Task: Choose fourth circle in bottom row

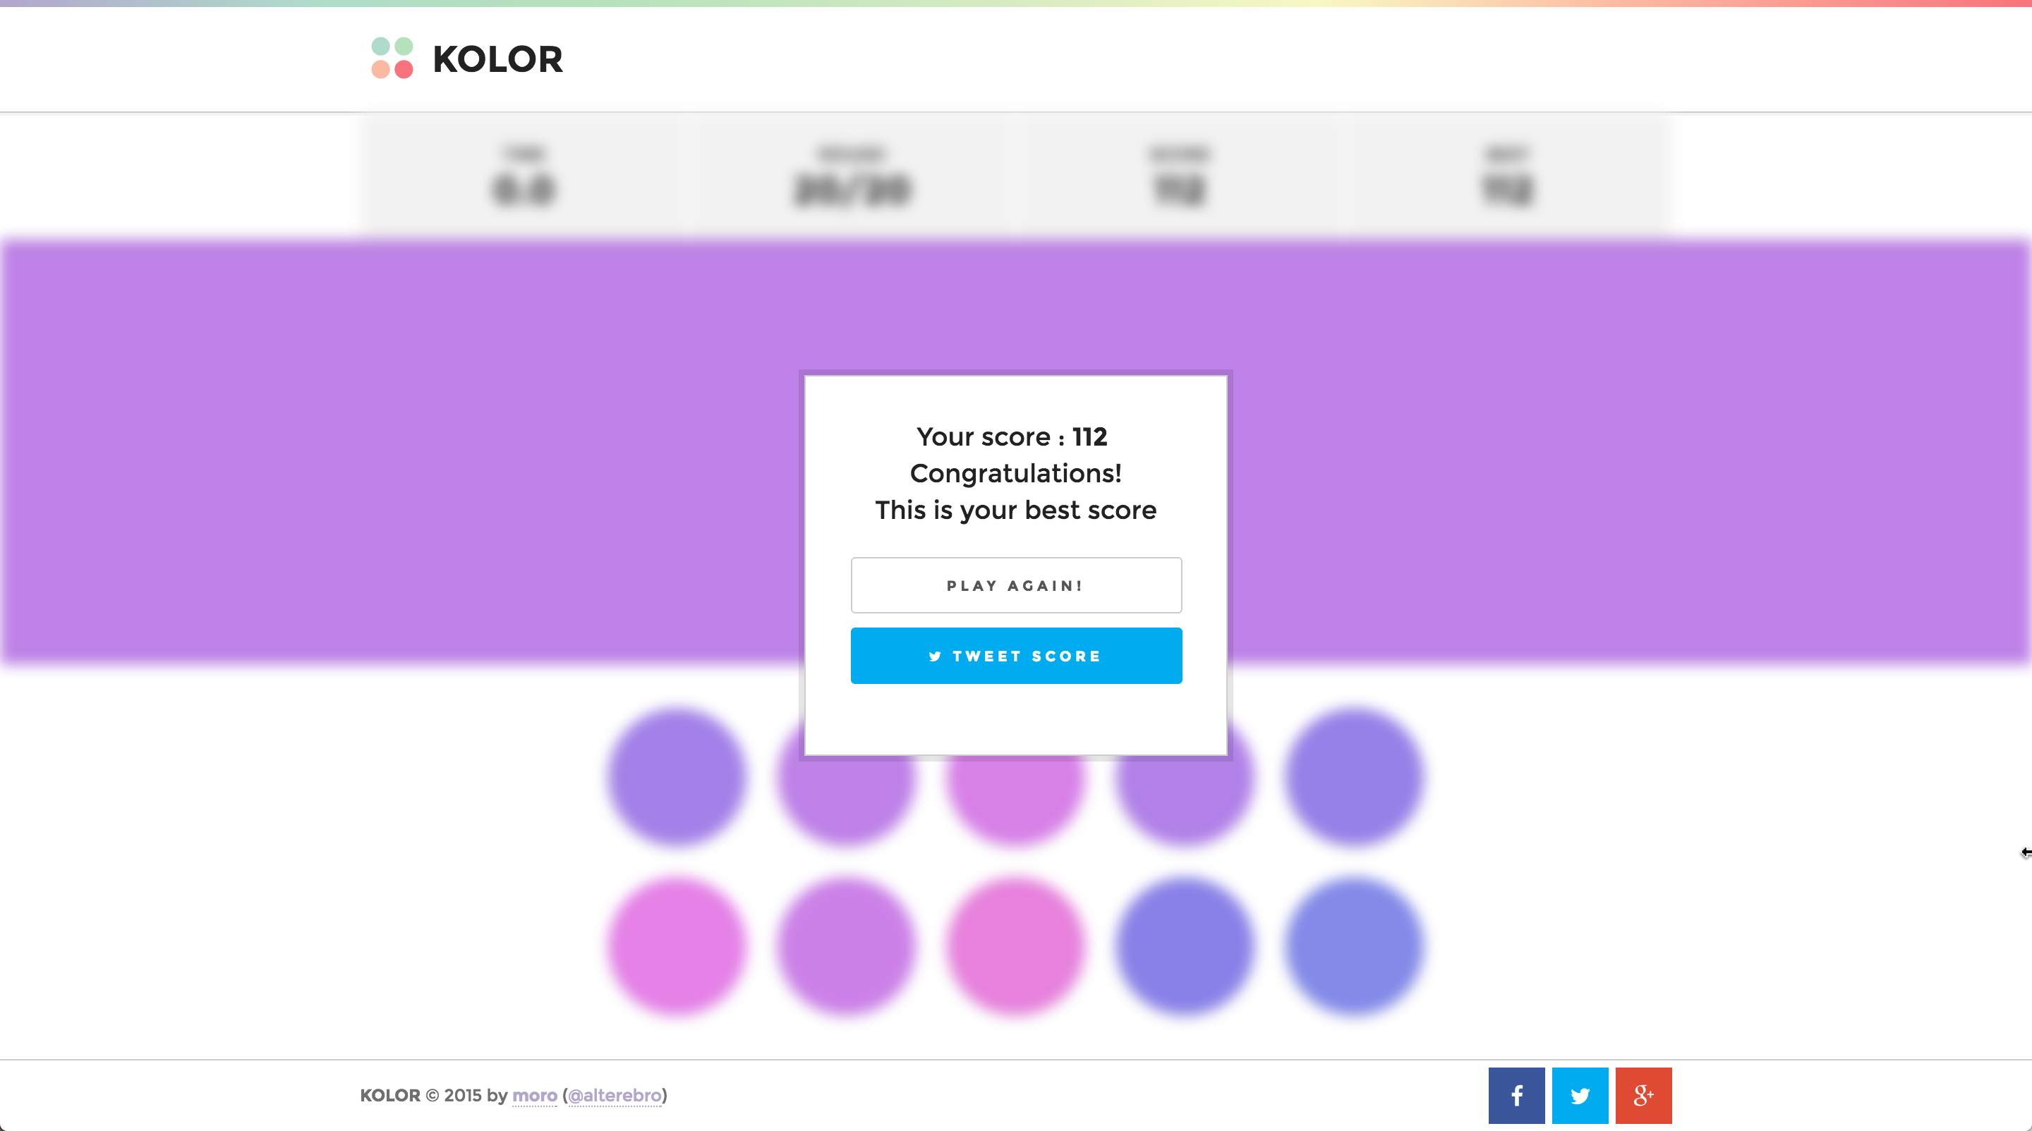Action: [x=1184, y=945]
